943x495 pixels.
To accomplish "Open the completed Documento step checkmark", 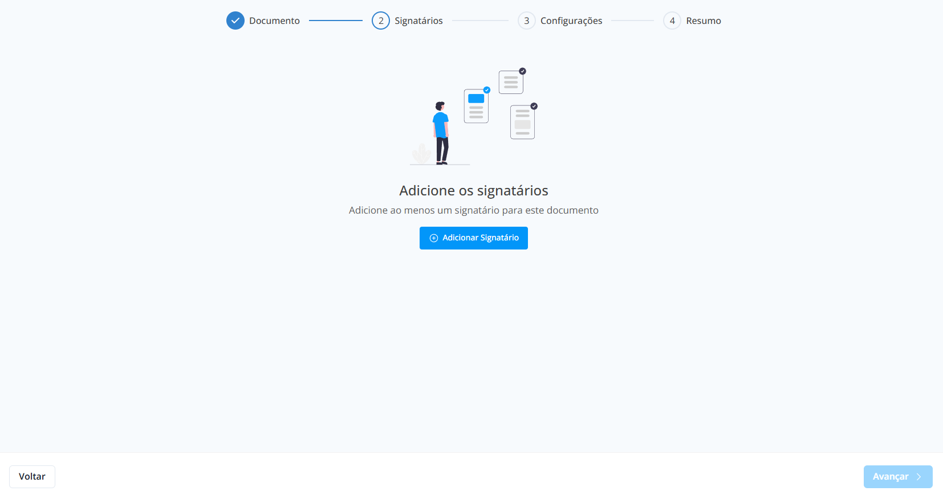I will (x=235, y=21).
